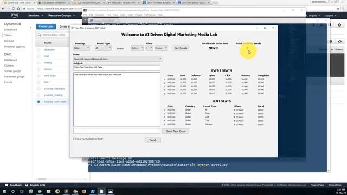347x195 pixels.
Task: Open the Find menu in Sublime Text
Action: (108, 15)
